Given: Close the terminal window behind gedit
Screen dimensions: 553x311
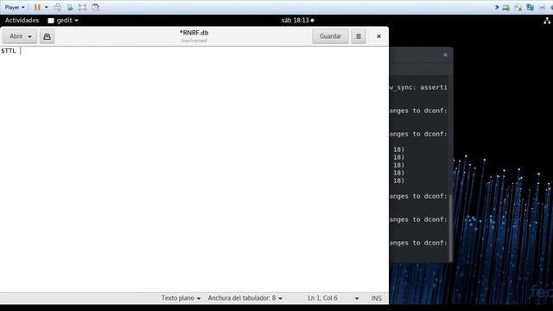Looking at the screenshot, I should point(445,55).
